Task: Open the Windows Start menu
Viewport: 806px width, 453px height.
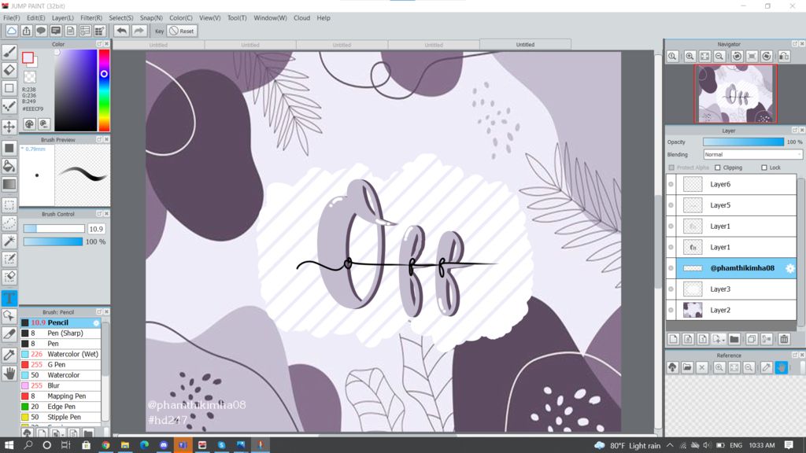Action: coord(9,445)
